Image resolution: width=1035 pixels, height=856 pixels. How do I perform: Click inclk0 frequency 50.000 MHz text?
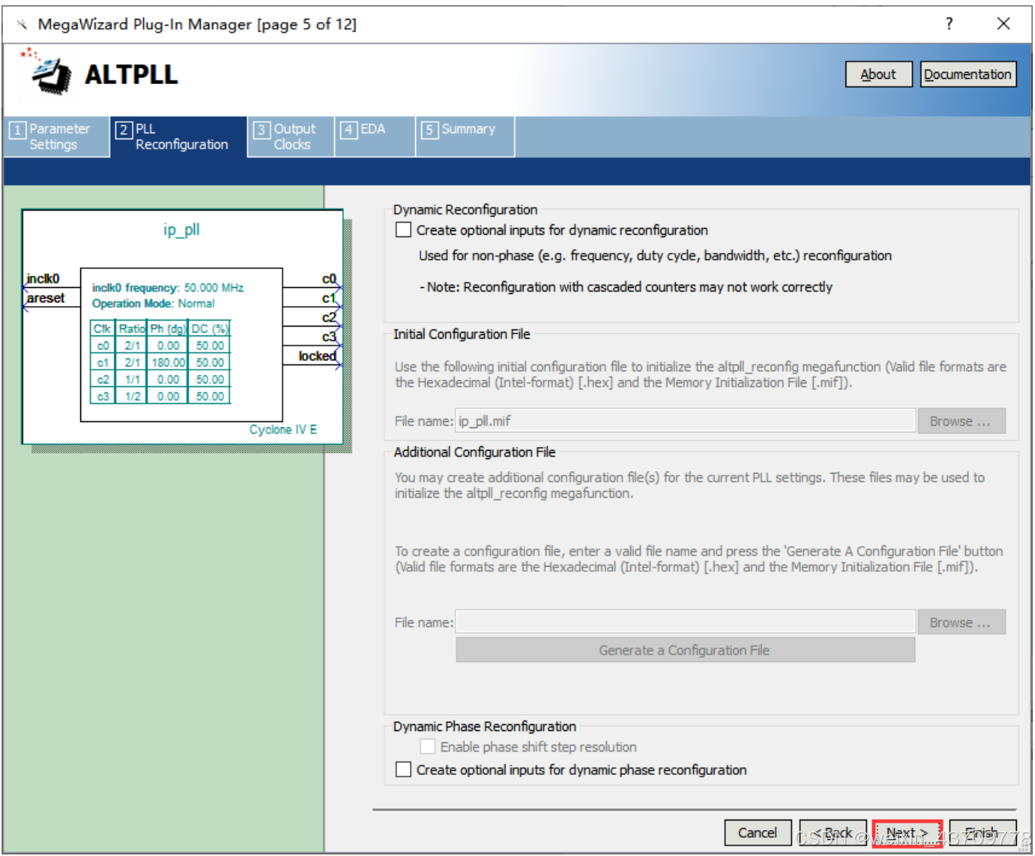(x=168, y=288)
